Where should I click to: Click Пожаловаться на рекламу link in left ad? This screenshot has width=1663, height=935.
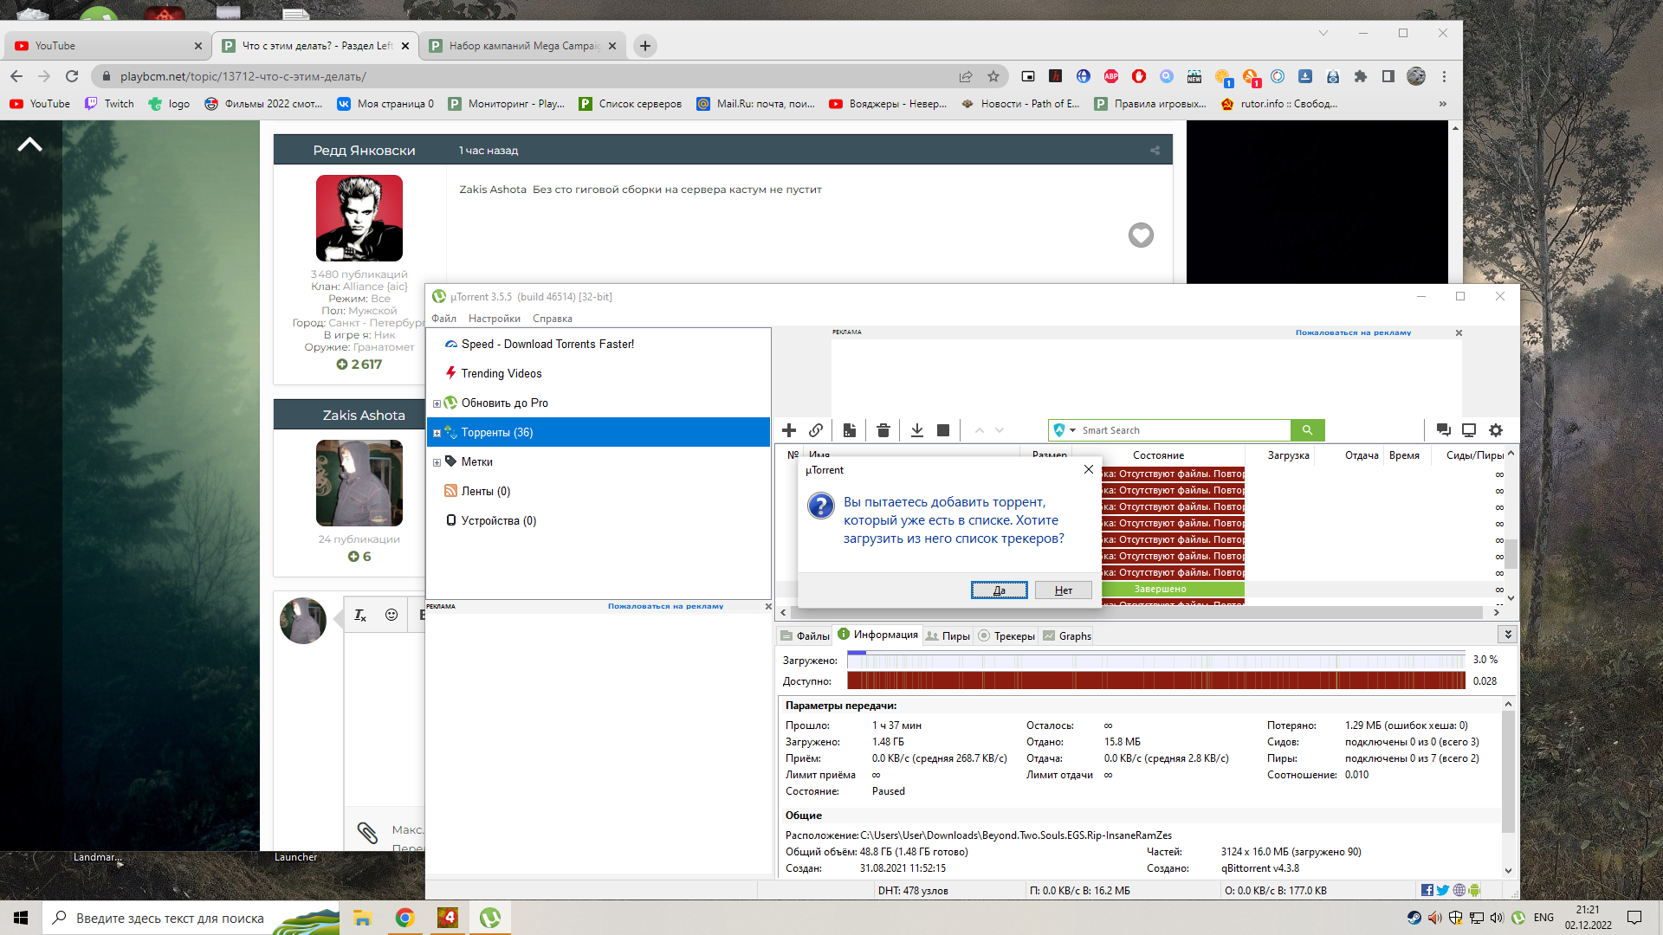click(x=665, y=606)
